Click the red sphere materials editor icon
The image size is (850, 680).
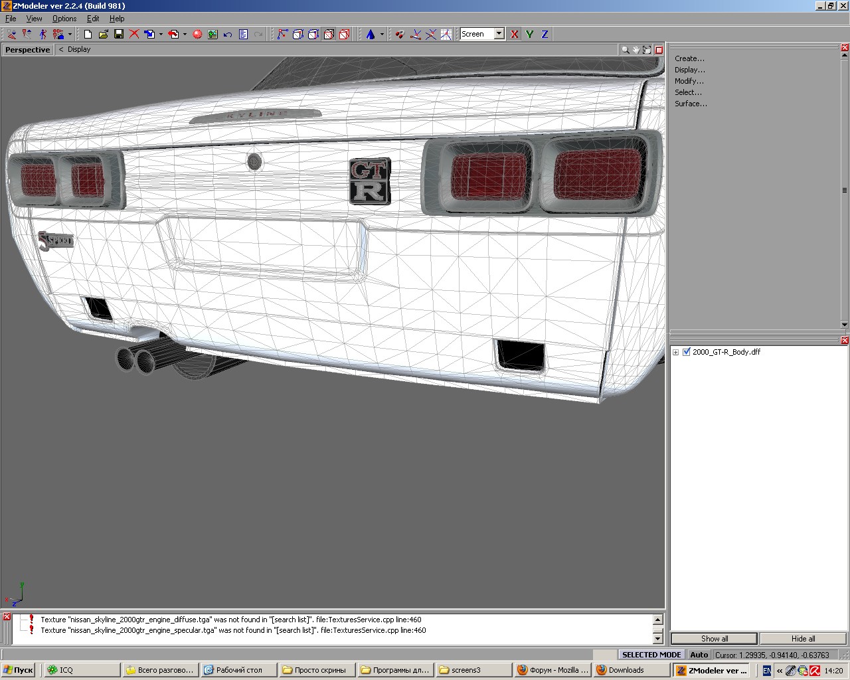[197, 34]
